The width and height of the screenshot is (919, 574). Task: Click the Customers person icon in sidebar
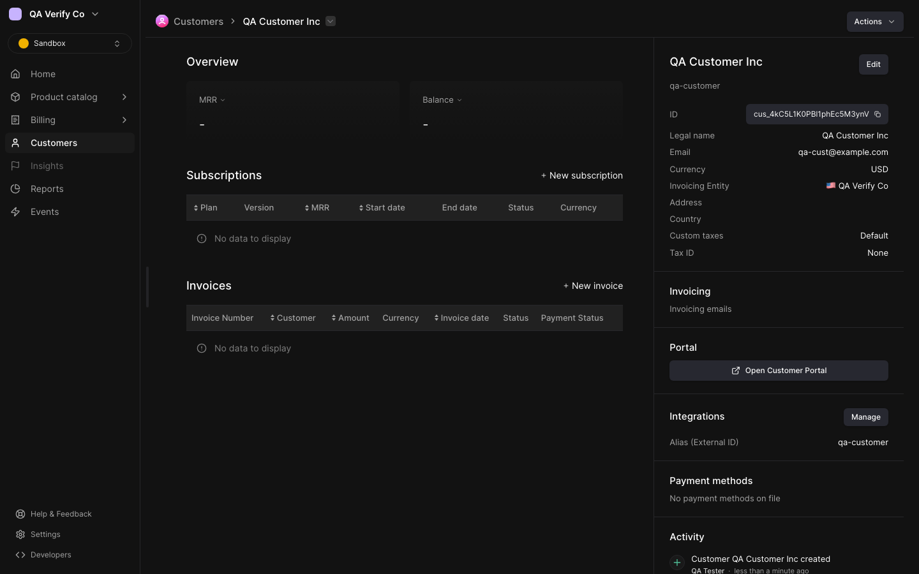pyautogui.click(x=15, y=143)
